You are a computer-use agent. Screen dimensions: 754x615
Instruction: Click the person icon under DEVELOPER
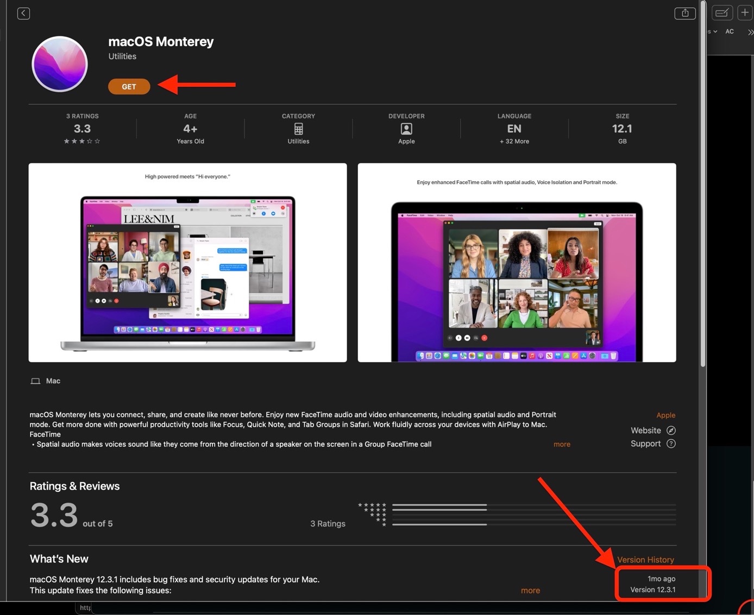406,129
